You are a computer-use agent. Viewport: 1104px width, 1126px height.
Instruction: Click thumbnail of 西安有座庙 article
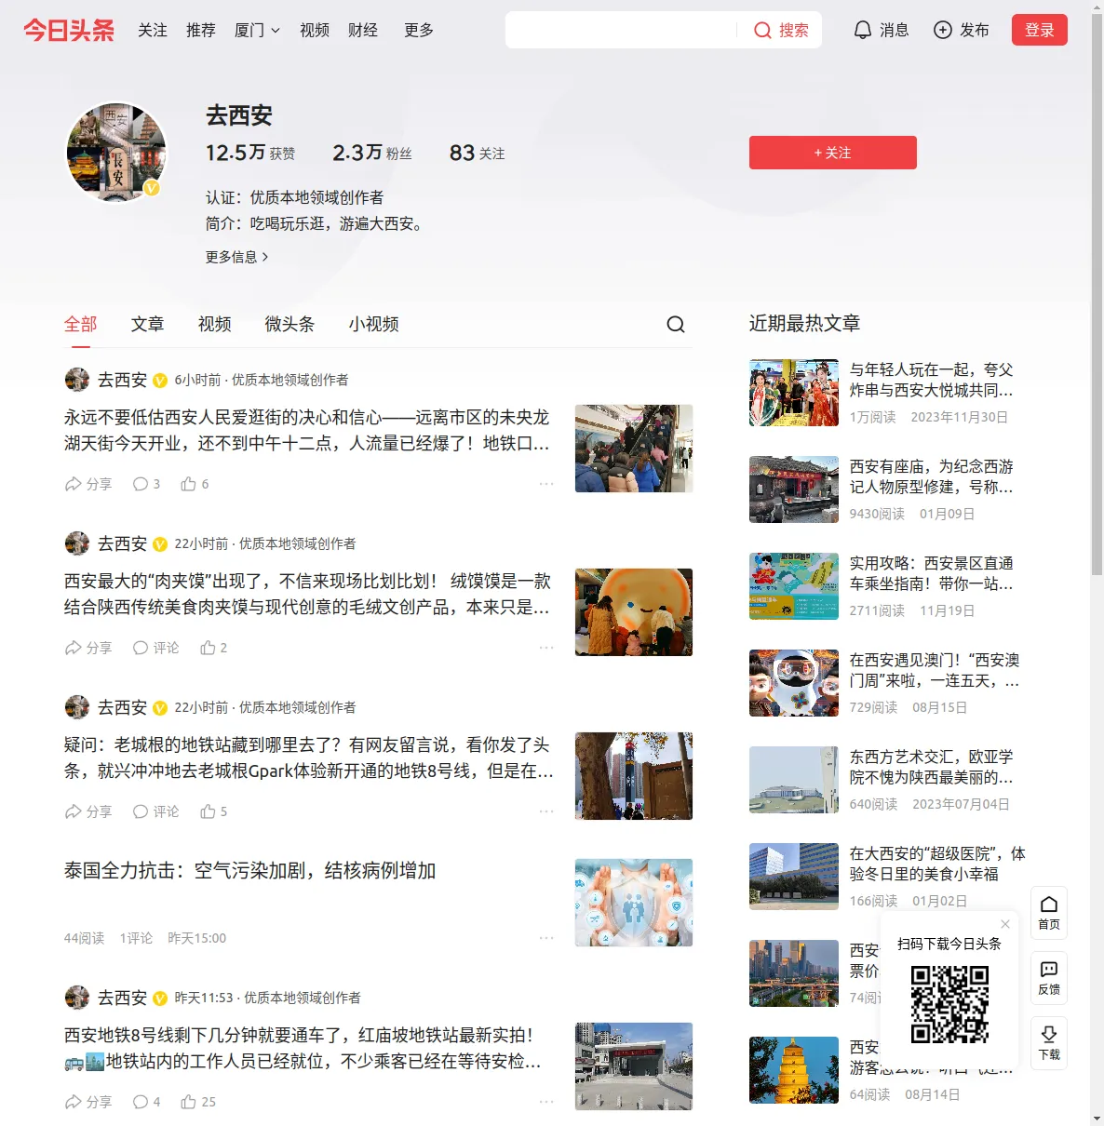794,489
